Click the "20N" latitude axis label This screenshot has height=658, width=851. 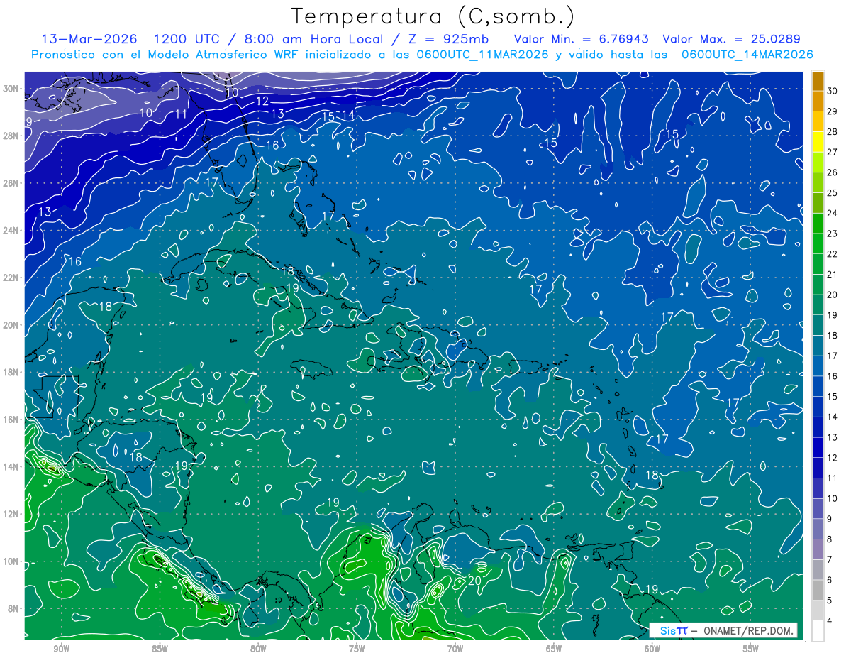12,325
